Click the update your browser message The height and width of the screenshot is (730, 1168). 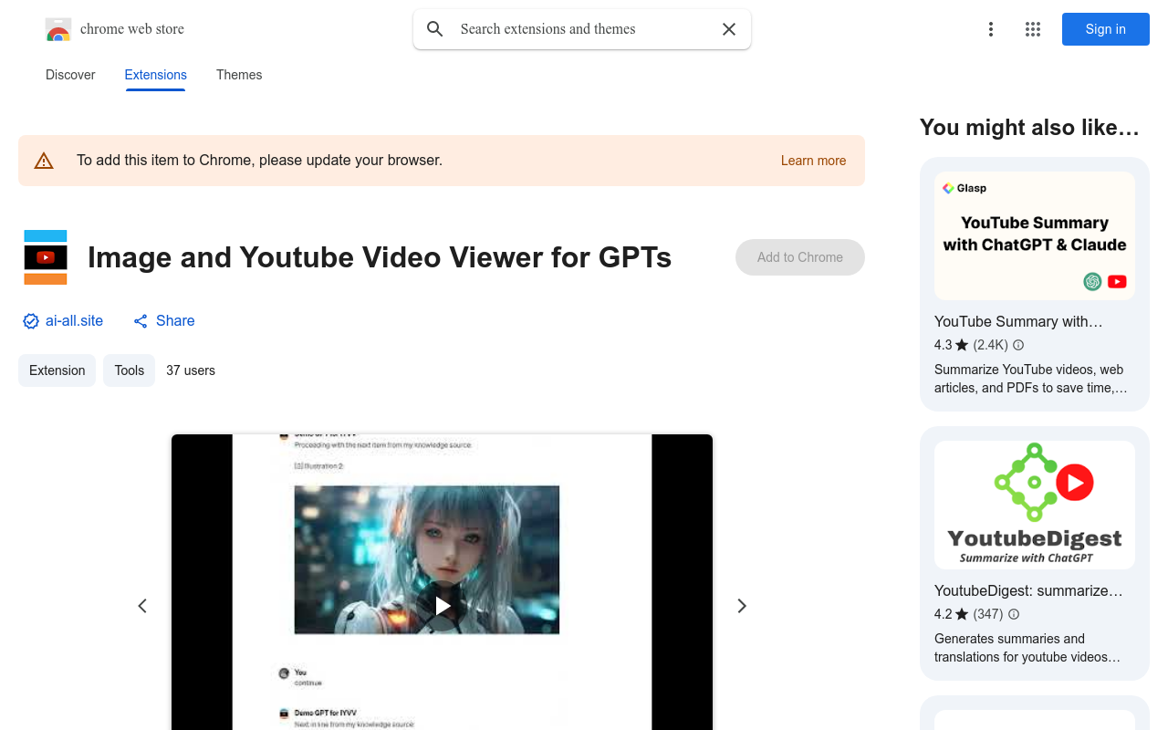coord(259,161)
